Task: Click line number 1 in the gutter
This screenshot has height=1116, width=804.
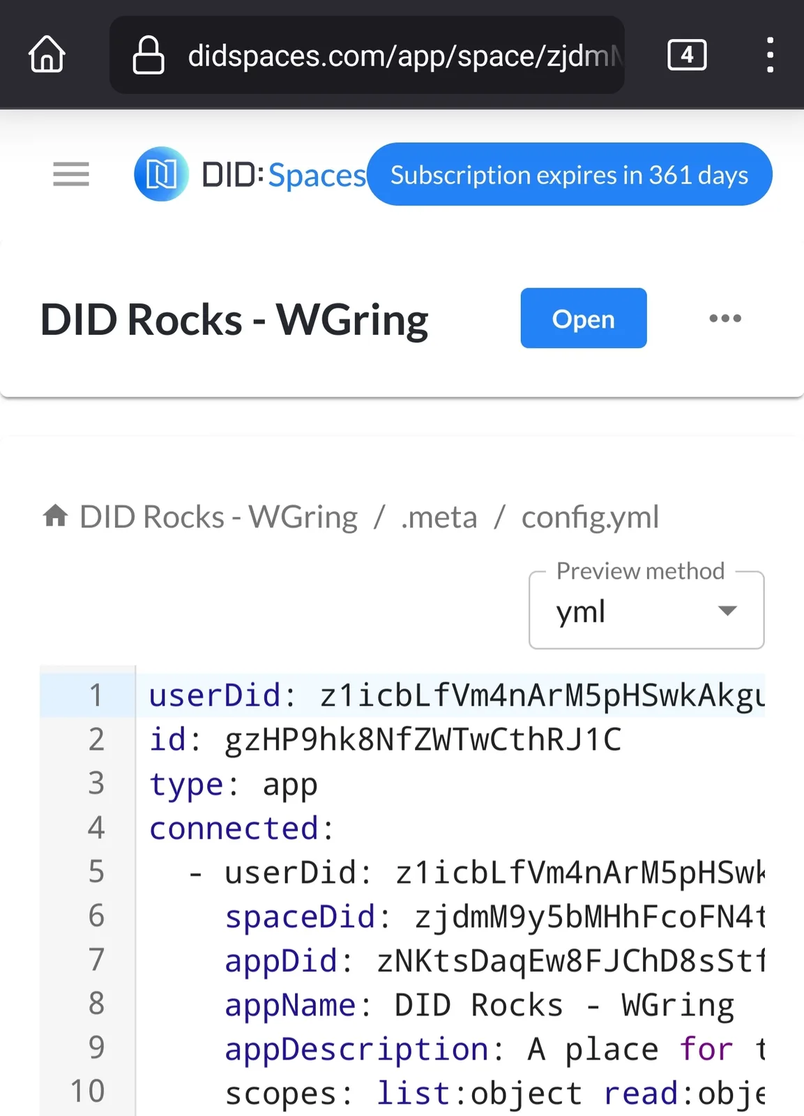Action: [96, 695]
